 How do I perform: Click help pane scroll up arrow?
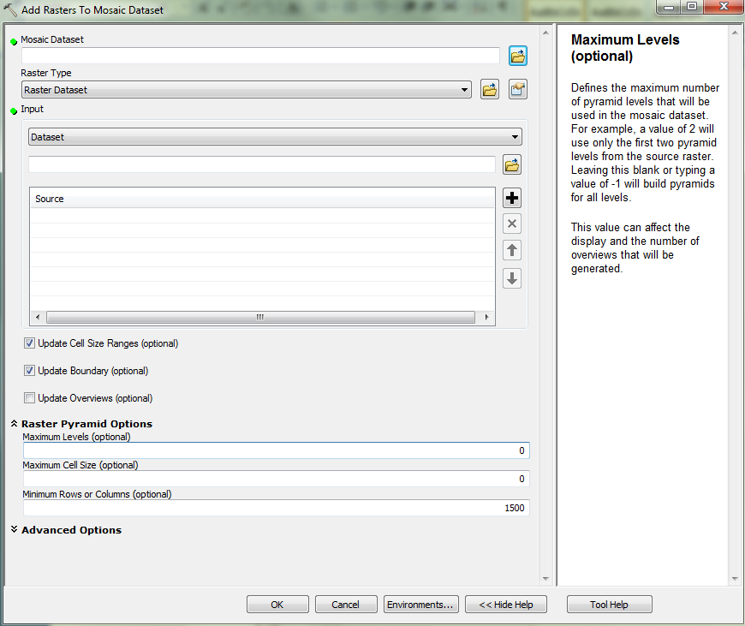pos(735,33)
